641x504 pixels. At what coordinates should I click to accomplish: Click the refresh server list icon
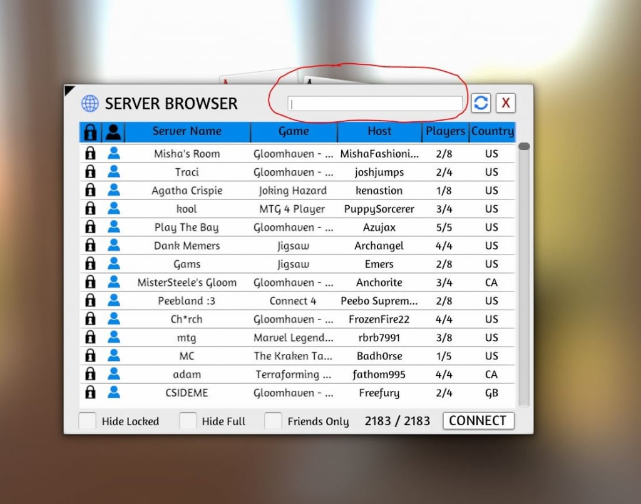coord(481,103)
